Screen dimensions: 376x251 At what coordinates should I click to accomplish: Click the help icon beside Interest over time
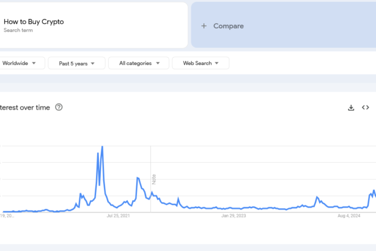(59, 107)
